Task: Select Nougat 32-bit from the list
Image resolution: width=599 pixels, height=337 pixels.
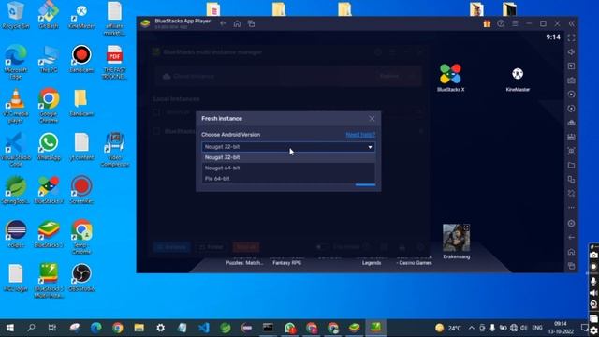Action: pos(288,157)
